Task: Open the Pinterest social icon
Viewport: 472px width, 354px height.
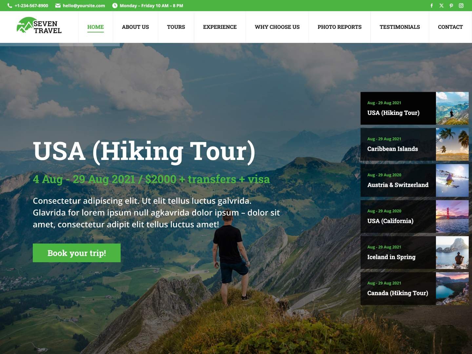Action: click(451, 6)
